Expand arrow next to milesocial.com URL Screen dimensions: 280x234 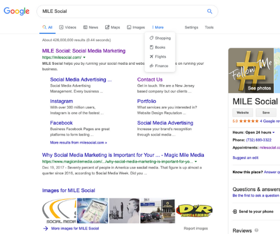click(x=84, y=58)
